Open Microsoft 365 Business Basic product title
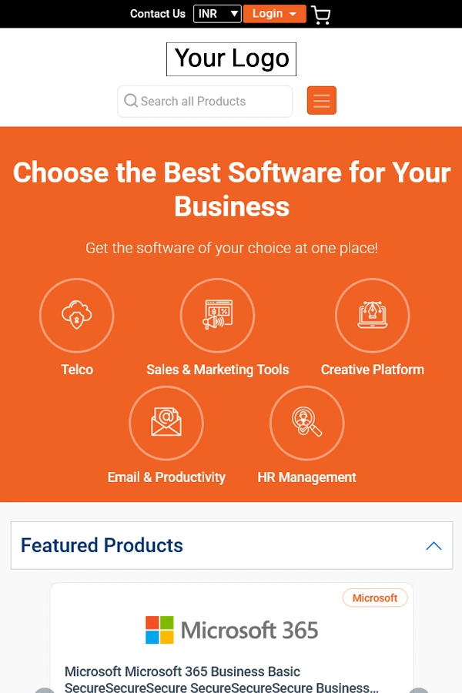This screenshot has height=693, width=462. click(222, 680)
